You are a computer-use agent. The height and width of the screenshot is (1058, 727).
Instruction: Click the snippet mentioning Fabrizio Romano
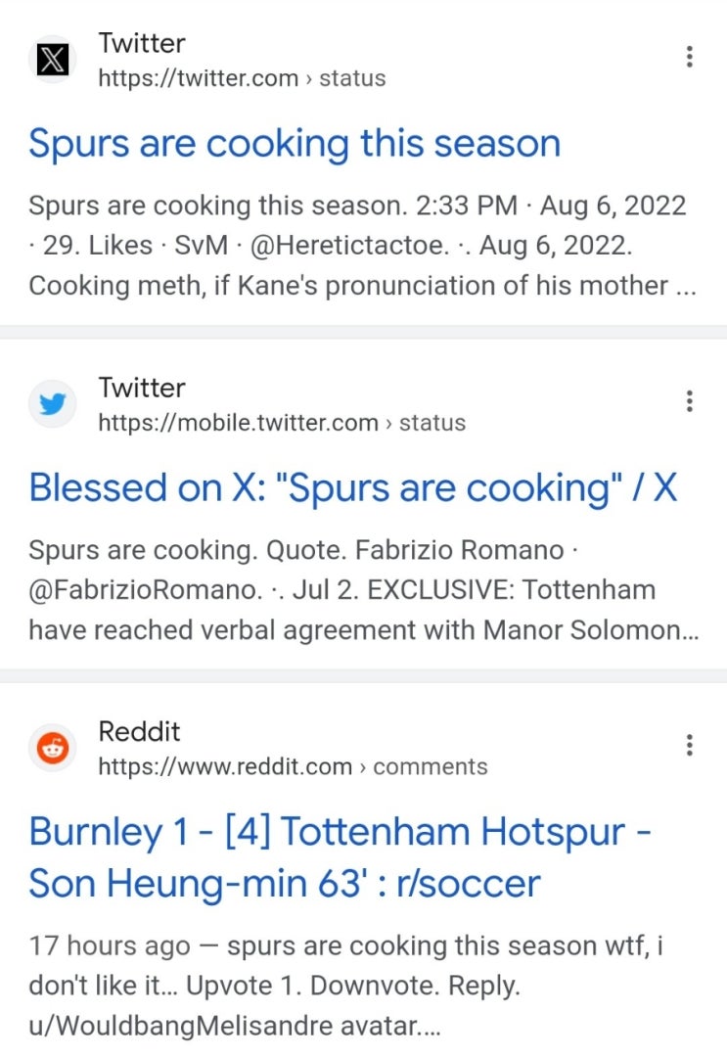[364, 590]
